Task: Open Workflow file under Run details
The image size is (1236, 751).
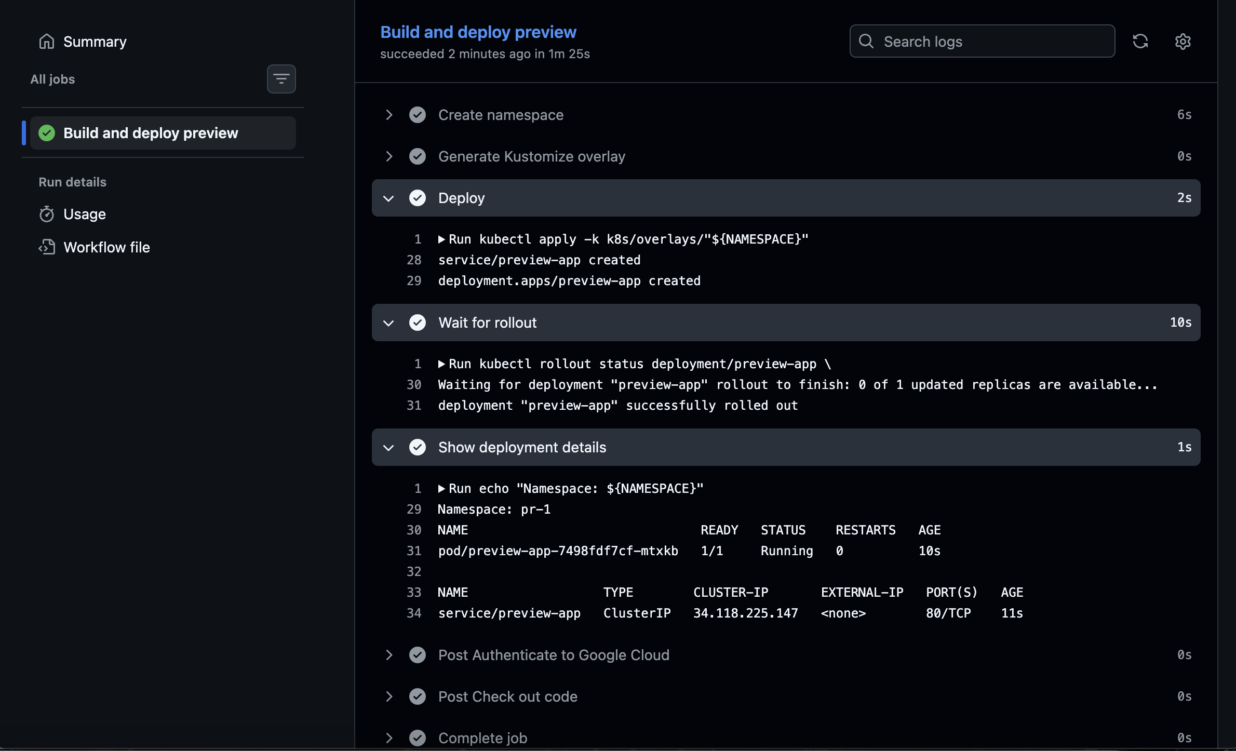Action: (x=107, y=247)
